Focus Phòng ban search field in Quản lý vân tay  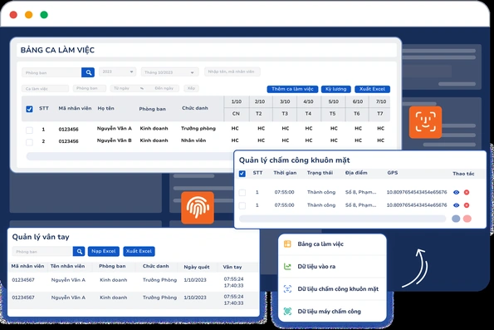tap(42, 251)
